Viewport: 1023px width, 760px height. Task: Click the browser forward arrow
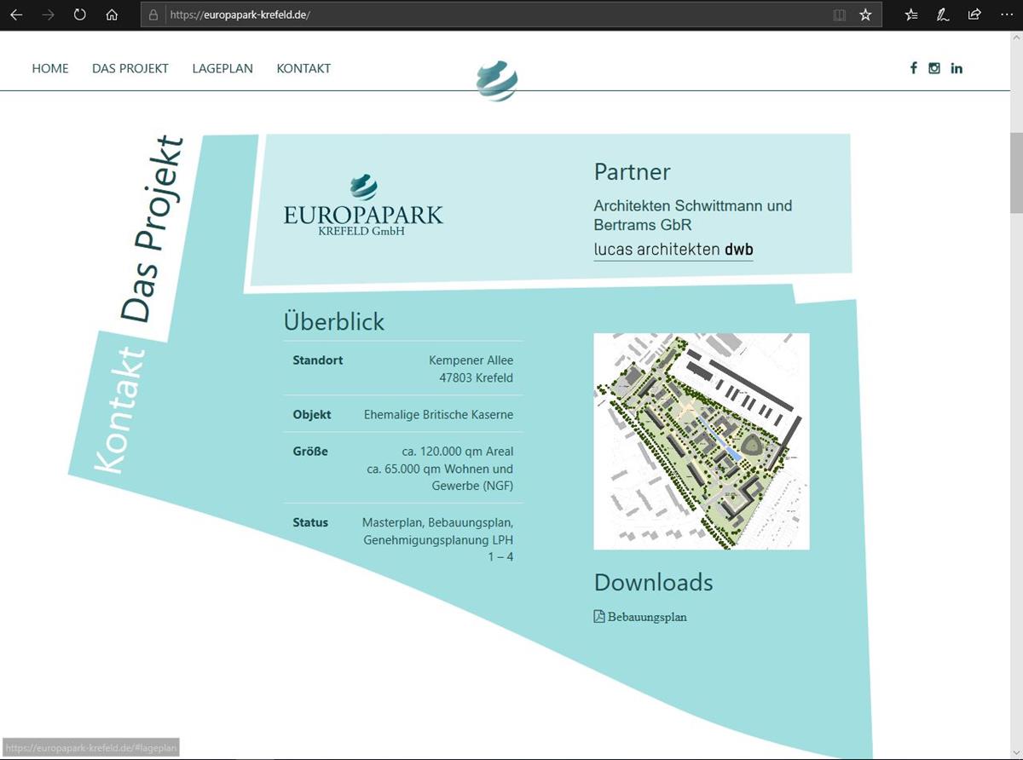[x=48, y=14]
